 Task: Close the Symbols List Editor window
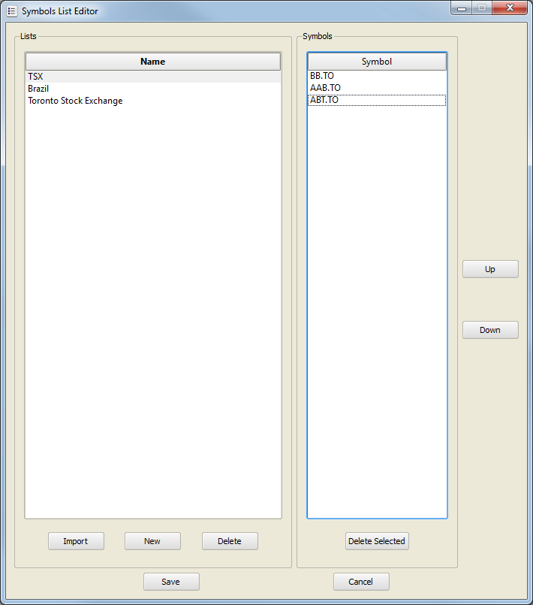[510, 8]
